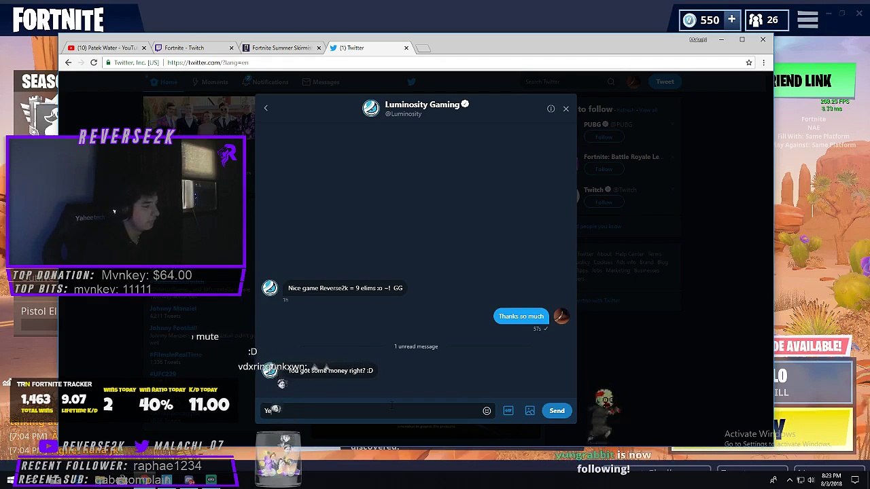Close the Fortnite Summer Skirmish tab
This screenshot has width=870, height=489.
(318, 48)
